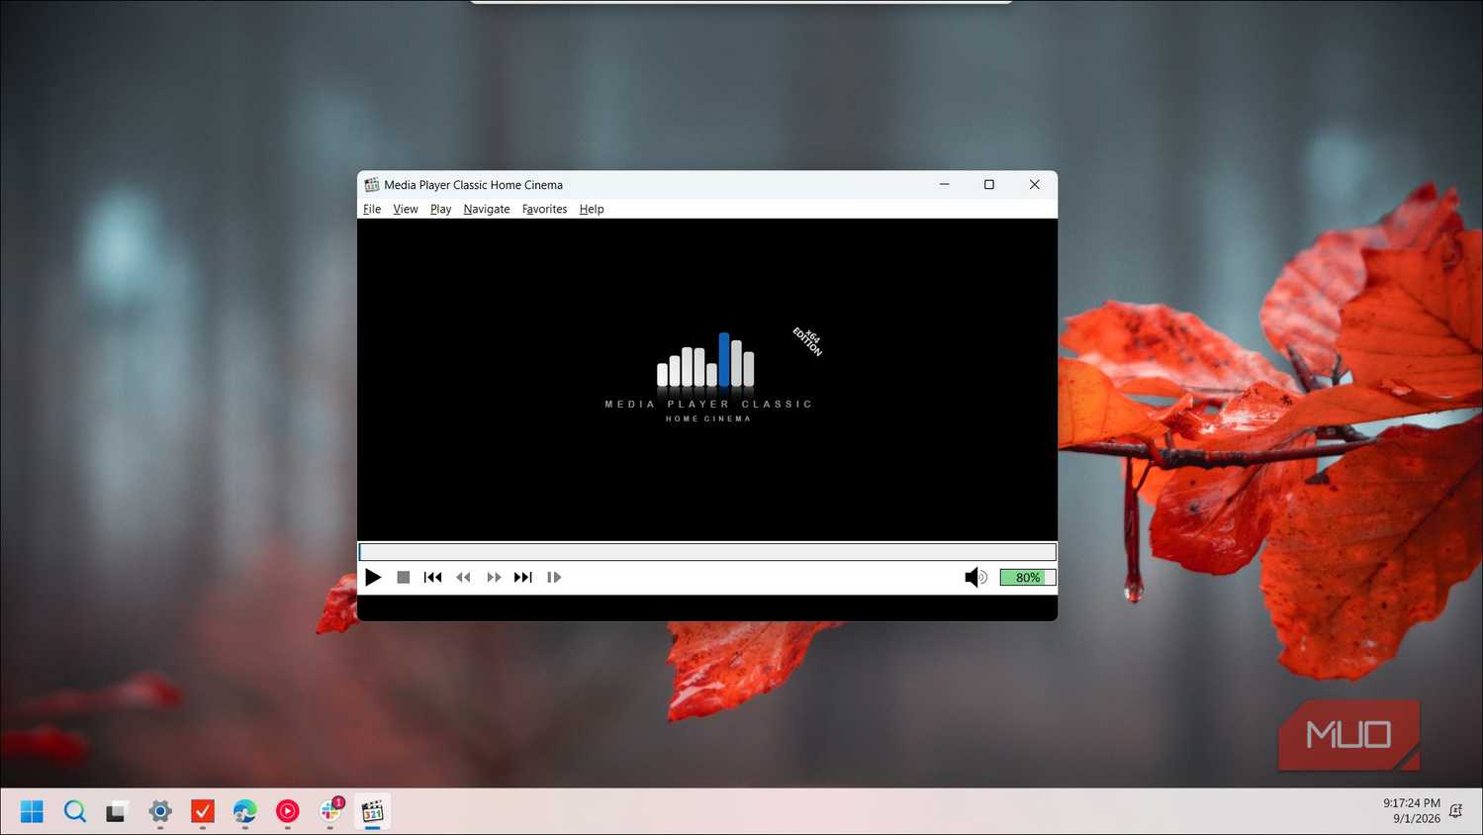
Task: Open Settings gear from taskbar
Action: (x=159, y=811)
